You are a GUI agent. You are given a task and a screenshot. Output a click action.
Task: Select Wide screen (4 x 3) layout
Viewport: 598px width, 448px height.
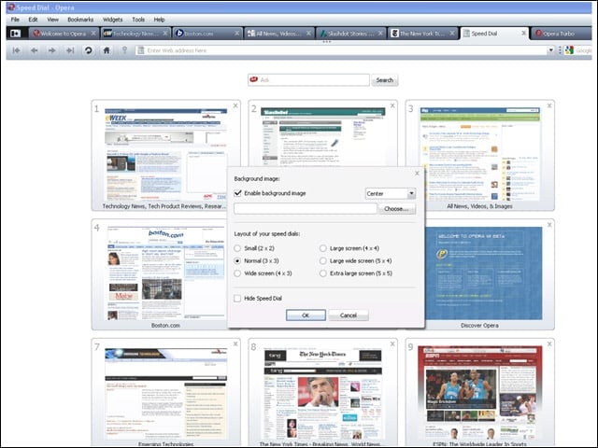tap(237, 273)
